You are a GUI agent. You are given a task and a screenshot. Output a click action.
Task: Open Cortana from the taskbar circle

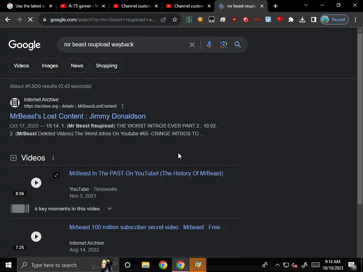128,265
